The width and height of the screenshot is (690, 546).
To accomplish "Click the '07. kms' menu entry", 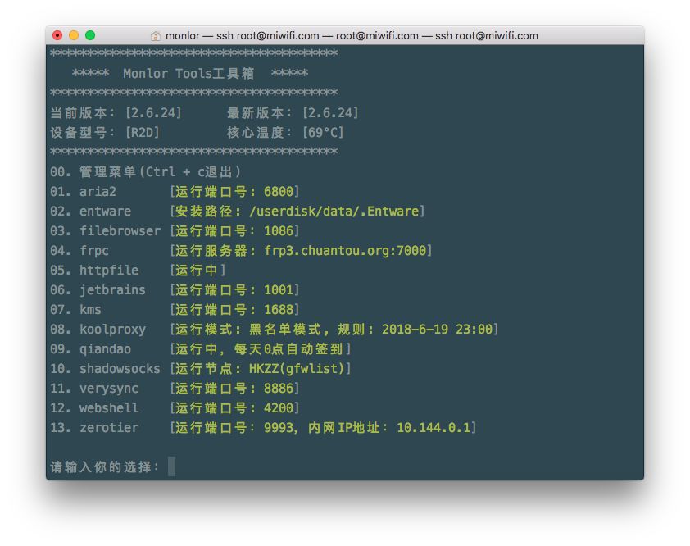I will [x=75, y=310].
